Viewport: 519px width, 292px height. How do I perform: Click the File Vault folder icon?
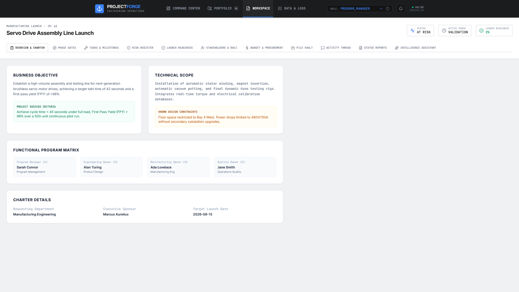(293, 48)
